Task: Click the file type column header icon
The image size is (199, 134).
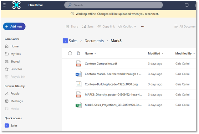Action: click(x=79, y=53)
